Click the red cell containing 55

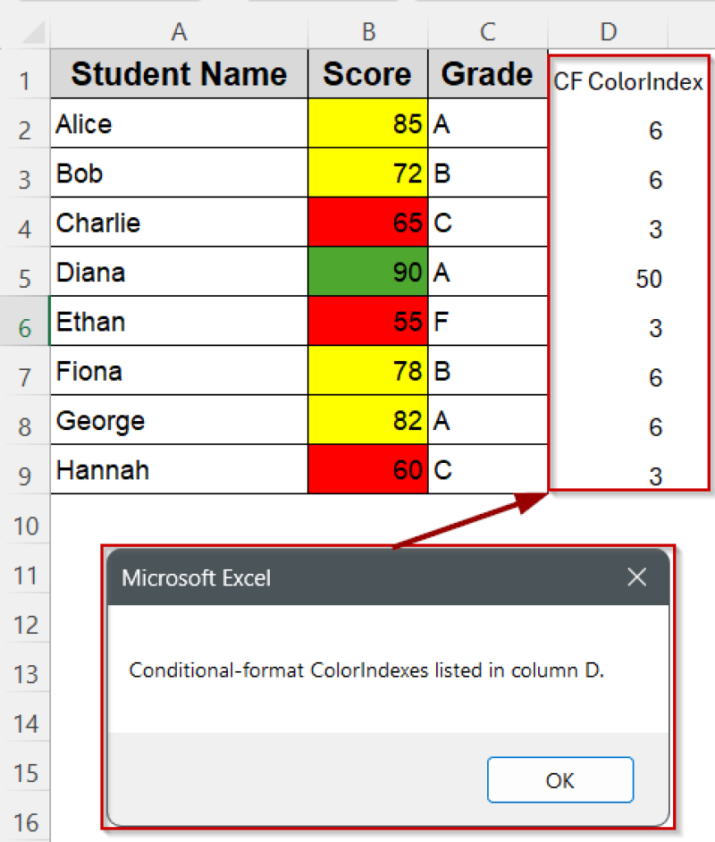click(368, 321)
